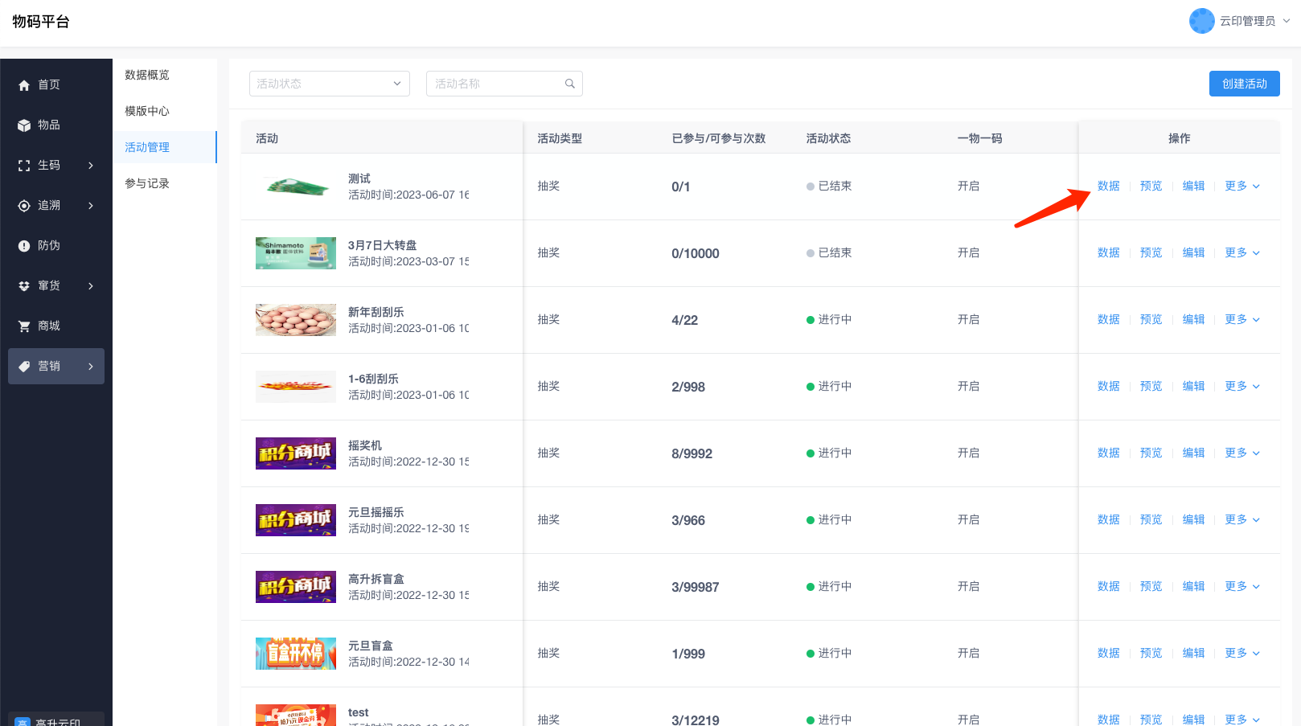Click 预览 link for 元旦摇摇乐
This screenshot has height=726, width=1301.
[1151, 519]
